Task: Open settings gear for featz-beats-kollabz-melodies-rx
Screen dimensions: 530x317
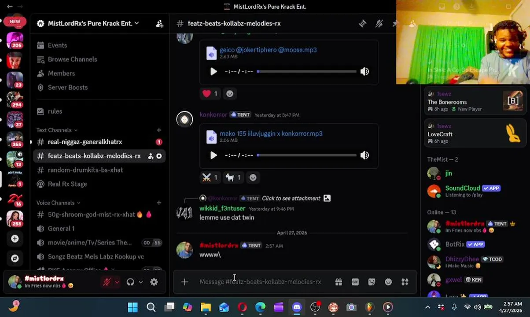Action: click(159, 156)
